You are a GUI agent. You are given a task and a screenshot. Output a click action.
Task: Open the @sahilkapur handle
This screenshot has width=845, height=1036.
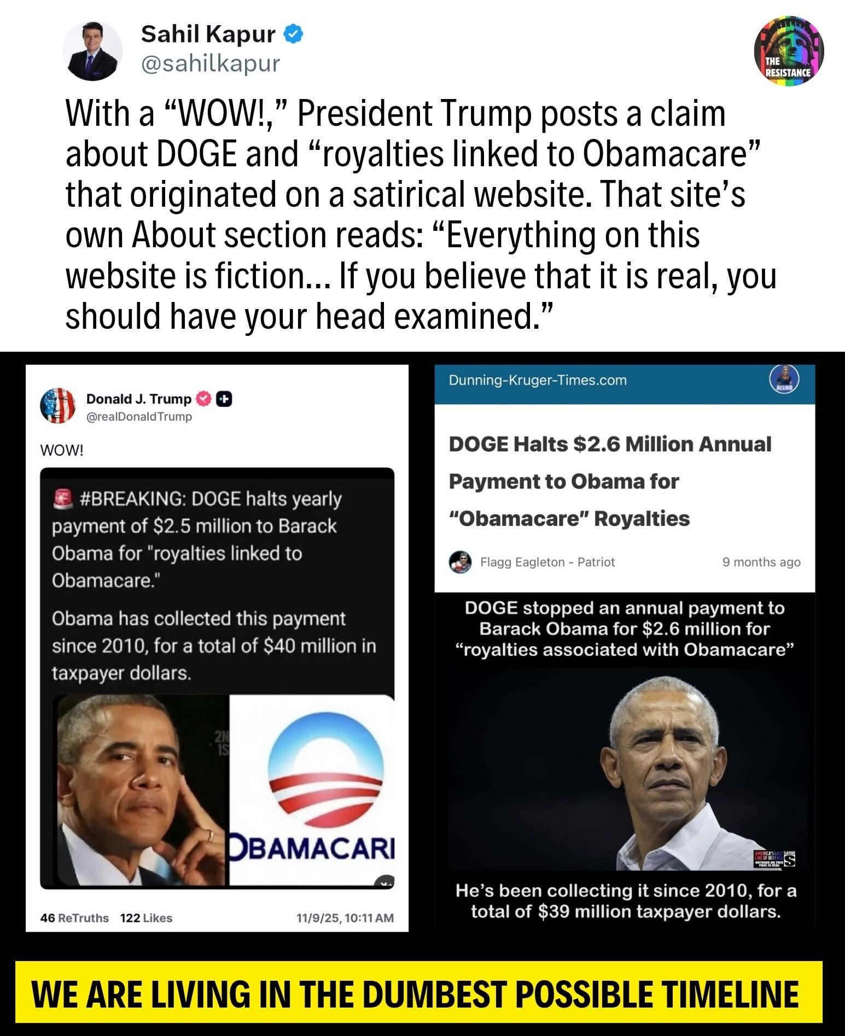[x=211, y=64]
